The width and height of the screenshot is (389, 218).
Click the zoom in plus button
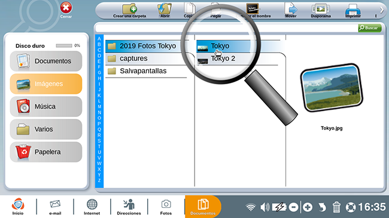(308, 207)
